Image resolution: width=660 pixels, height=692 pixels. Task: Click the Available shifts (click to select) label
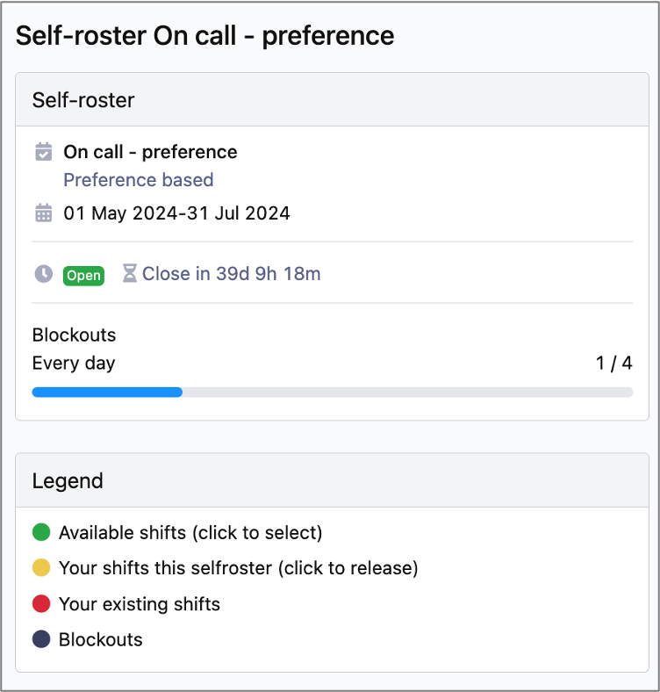[190, 533]
